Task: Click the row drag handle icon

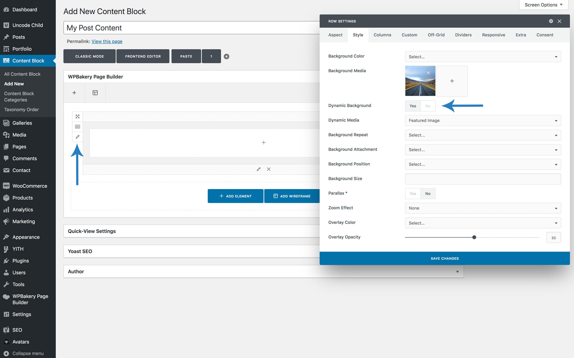Action: (77, 126)
